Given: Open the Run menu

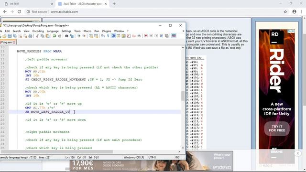Looking at the screenshot, I should pos(97,31).
